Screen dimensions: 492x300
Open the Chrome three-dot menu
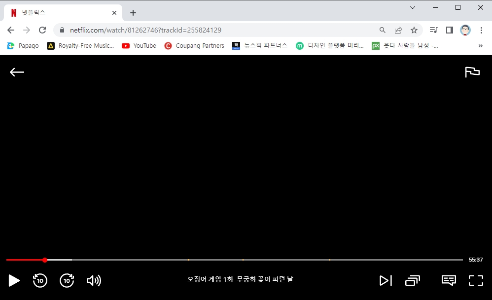click(x=481, y=30)
